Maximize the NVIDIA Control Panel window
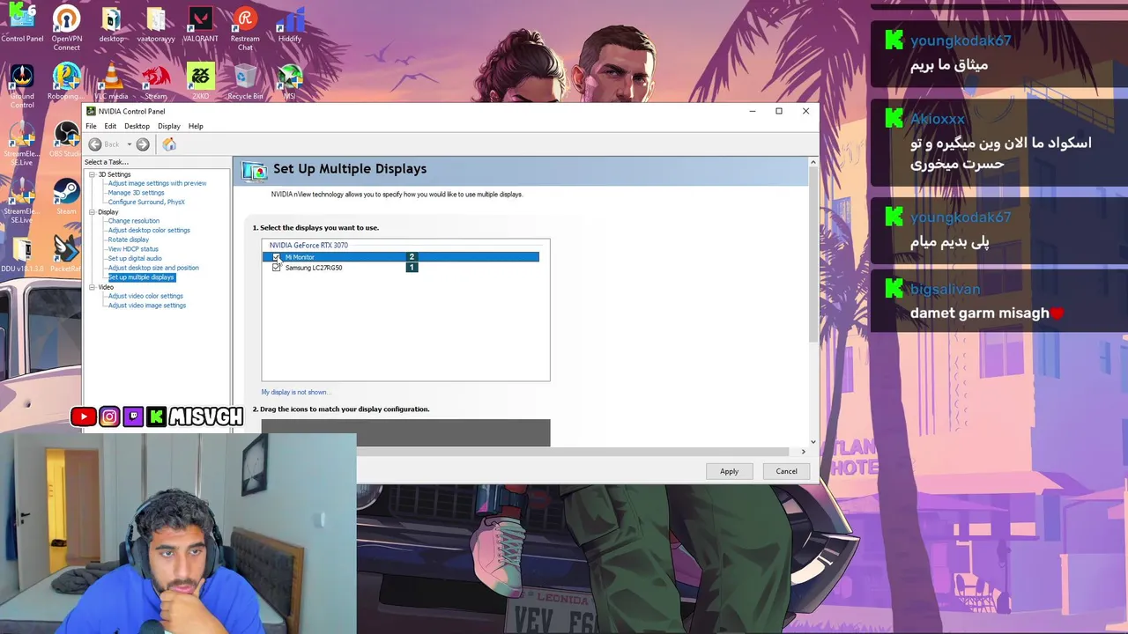This screenshot has height=634, width=1128. point(779,111)
